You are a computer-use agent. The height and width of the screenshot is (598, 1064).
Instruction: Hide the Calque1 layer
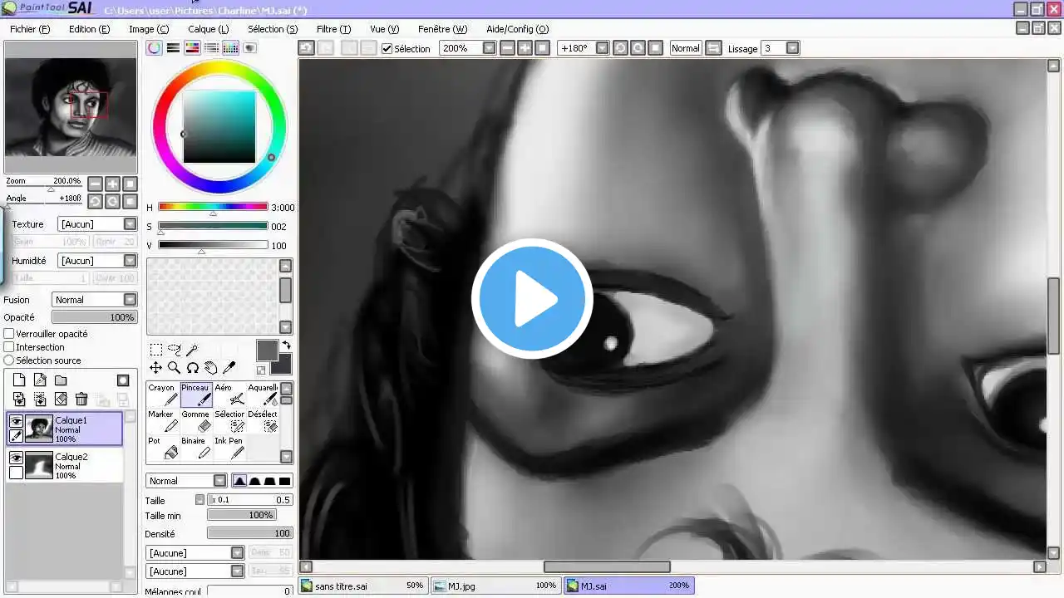point(16,422)
